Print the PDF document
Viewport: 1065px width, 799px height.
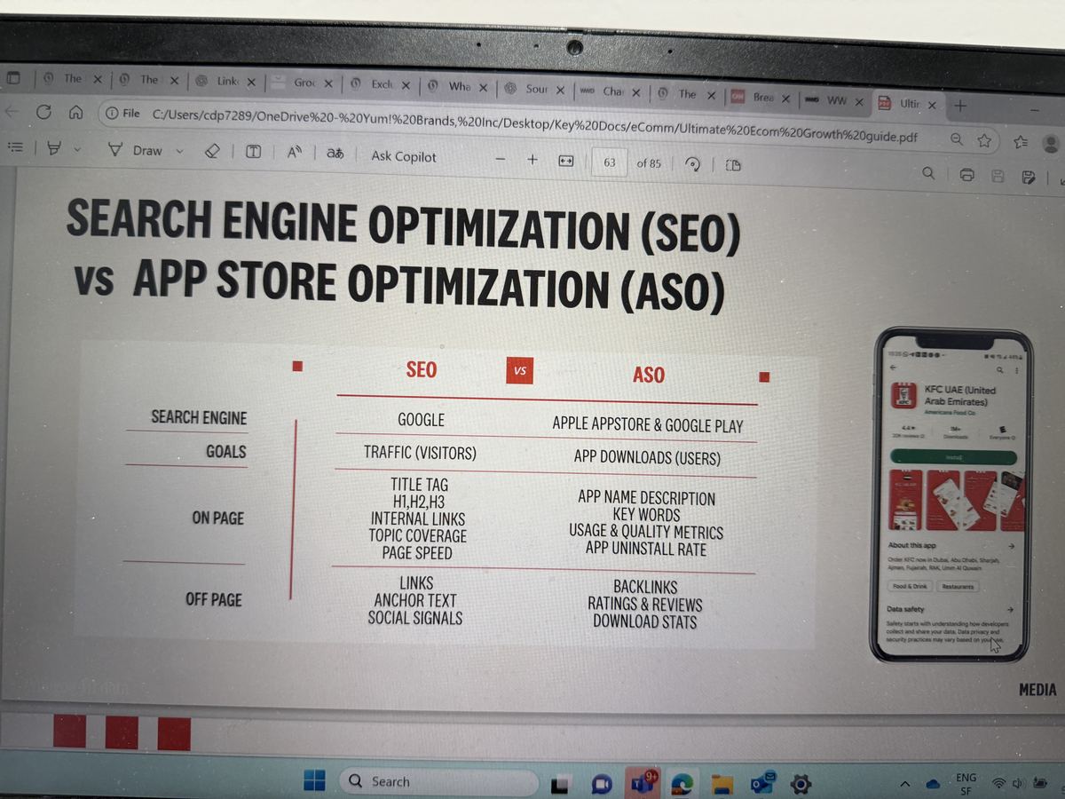point(967,174)
